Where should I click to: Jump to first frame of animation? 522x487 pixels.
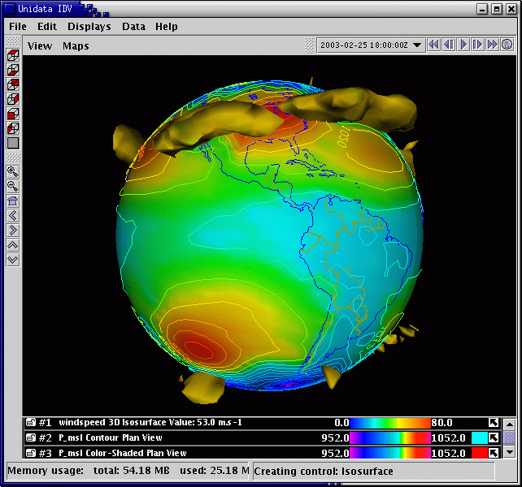click(434, 45)
